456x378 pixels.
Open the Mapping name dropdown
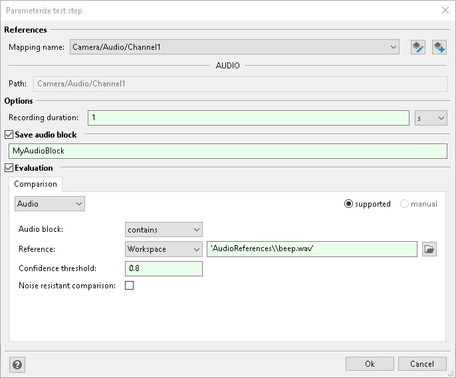point(235,47)
